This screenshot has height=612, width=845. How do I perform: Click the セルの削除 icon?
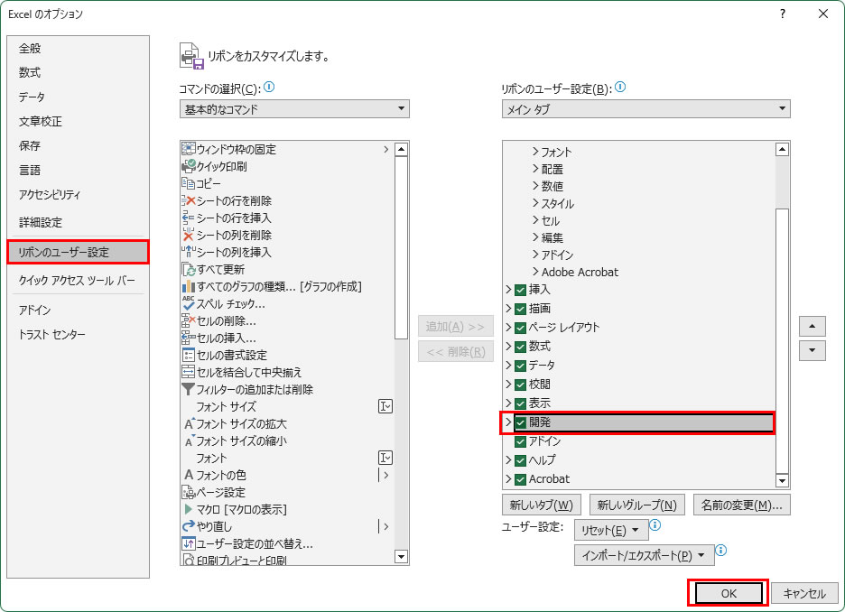pyautogui.click(x=188, y=320)
